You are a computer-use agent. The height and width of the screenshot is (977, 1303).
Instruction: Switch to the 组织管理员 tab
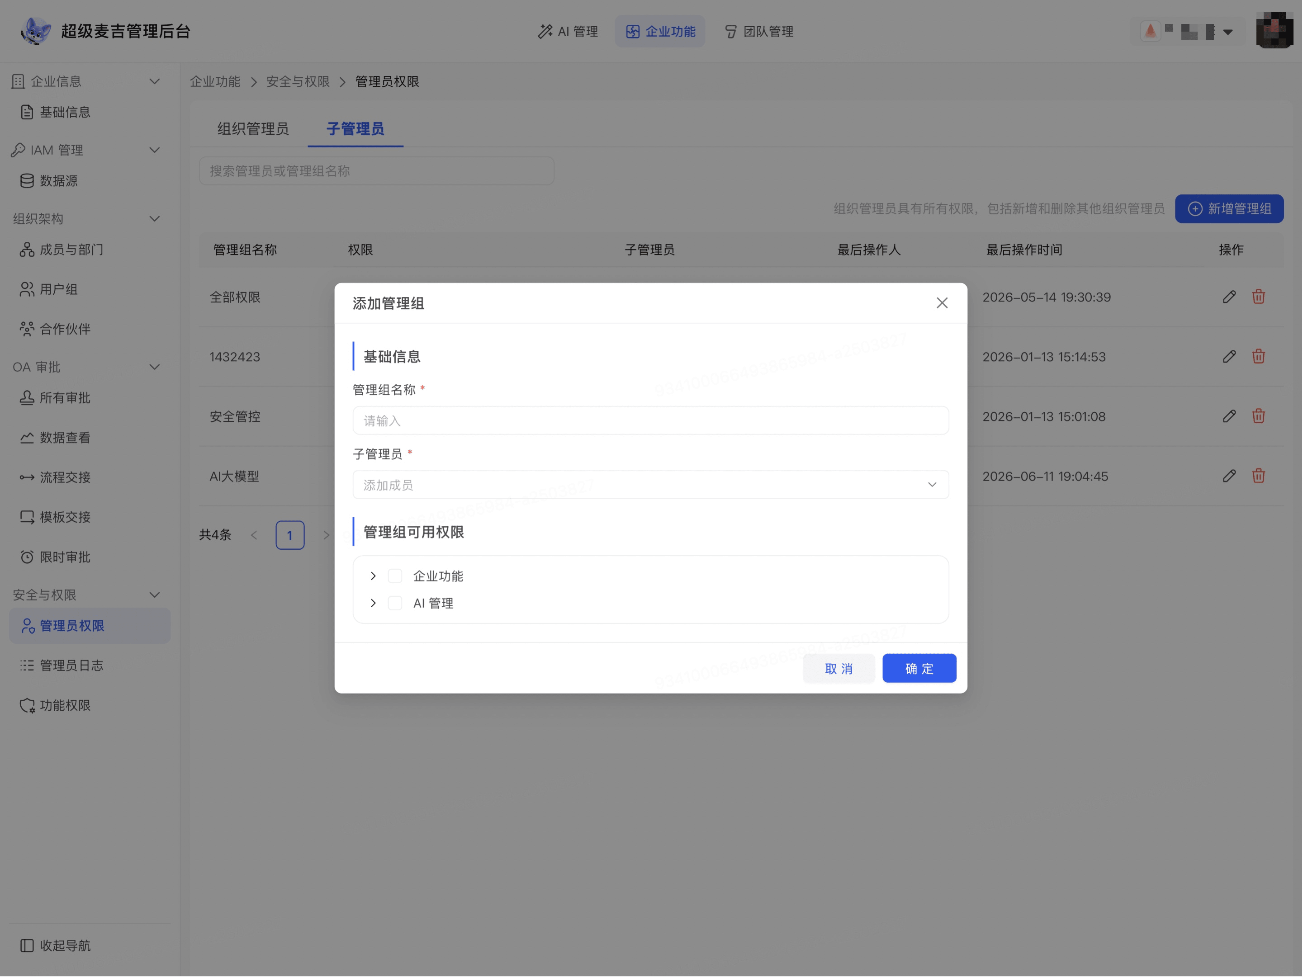253,129
